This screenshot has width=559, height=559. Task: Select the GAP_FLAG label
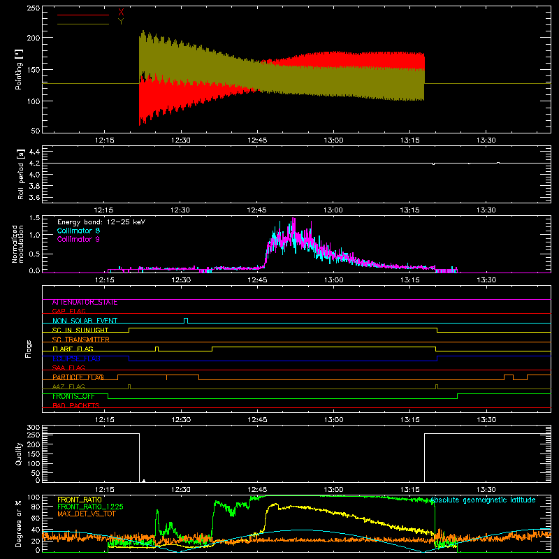click(x=68, y=311)
